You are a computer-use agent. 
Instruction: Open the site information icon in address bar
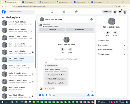click(x=14, y=6)
